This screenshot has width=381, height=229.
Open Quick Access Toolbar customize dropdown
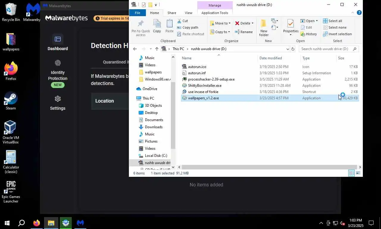pyautogui.click(x=156, y=5)
